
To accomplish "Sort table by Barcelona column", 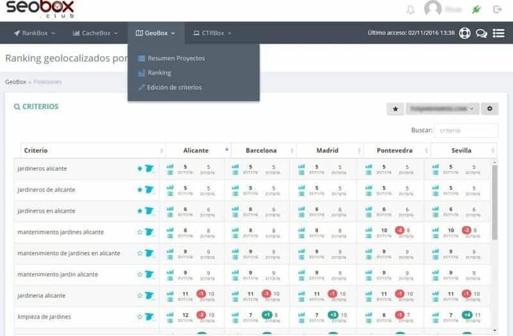I will (x=264, y=150).
